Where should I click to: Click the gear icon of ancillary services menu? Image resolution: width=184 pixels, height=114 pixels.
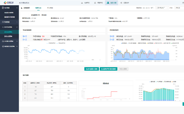pyautogui.click(x=3, y=46)
